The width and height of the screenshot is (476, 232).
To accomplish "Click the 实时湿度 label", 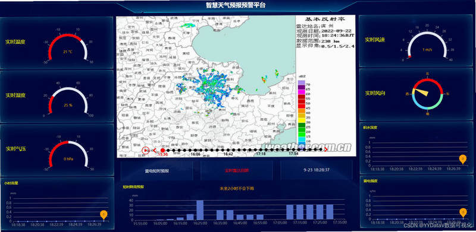I will coord(15,96).
